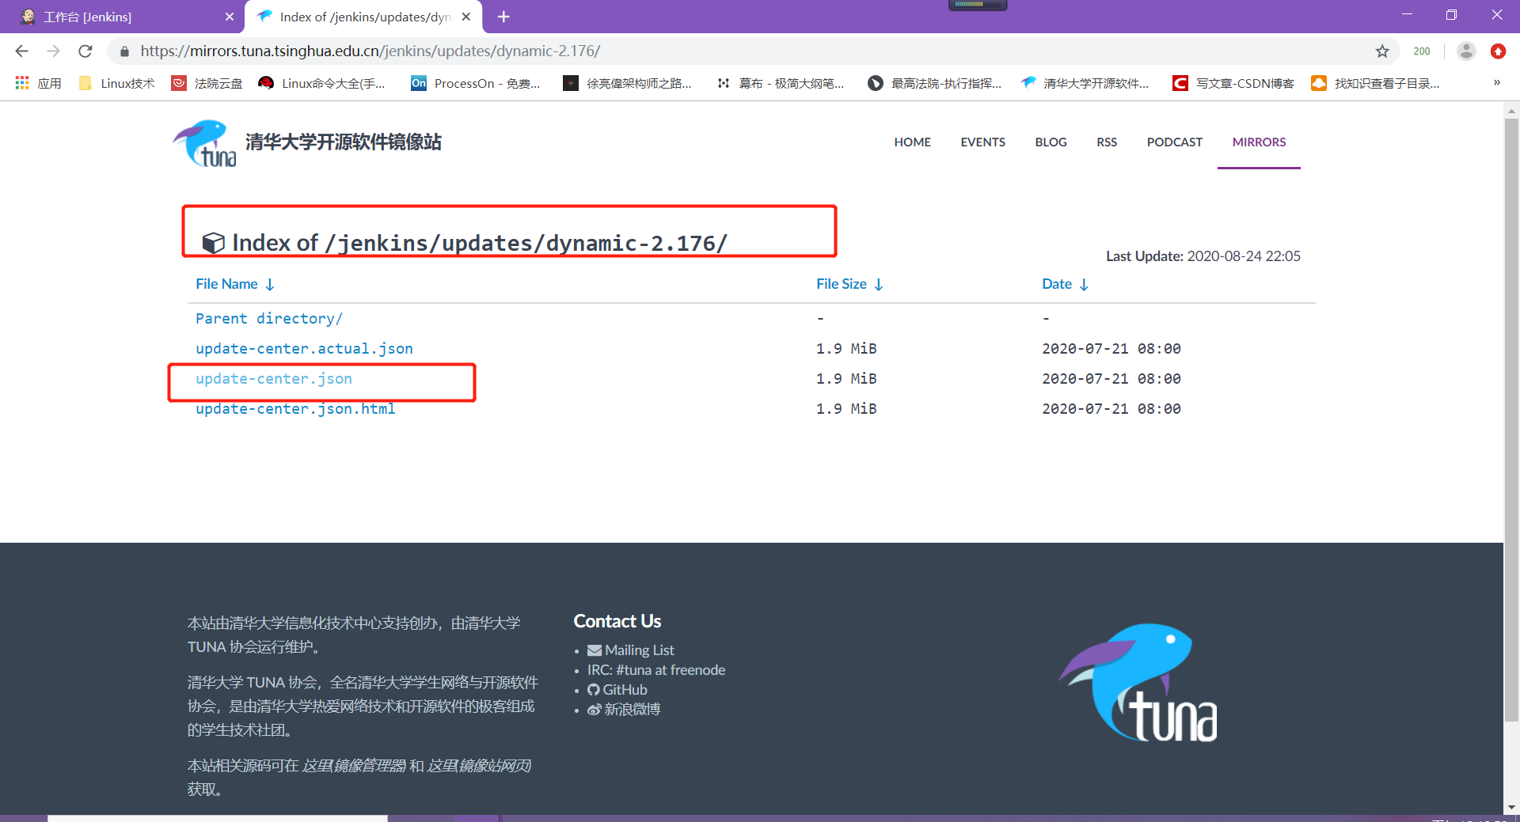Viewport: 1520px width, 822px height.
Task: Click the 1.9 MiB size of update-center.actual.json
Action: (846, 349)
